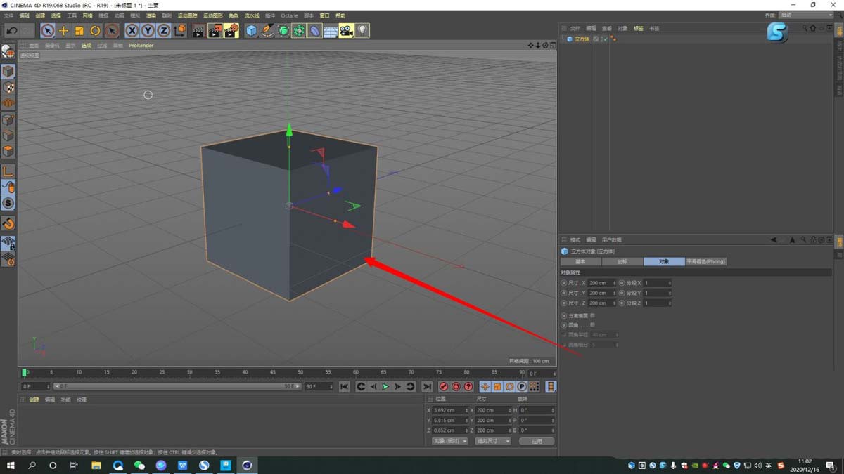Enable the 圆角 fillet checkbox
The width and height of the screenshot is (844, 474).
(x=592, y=325)
